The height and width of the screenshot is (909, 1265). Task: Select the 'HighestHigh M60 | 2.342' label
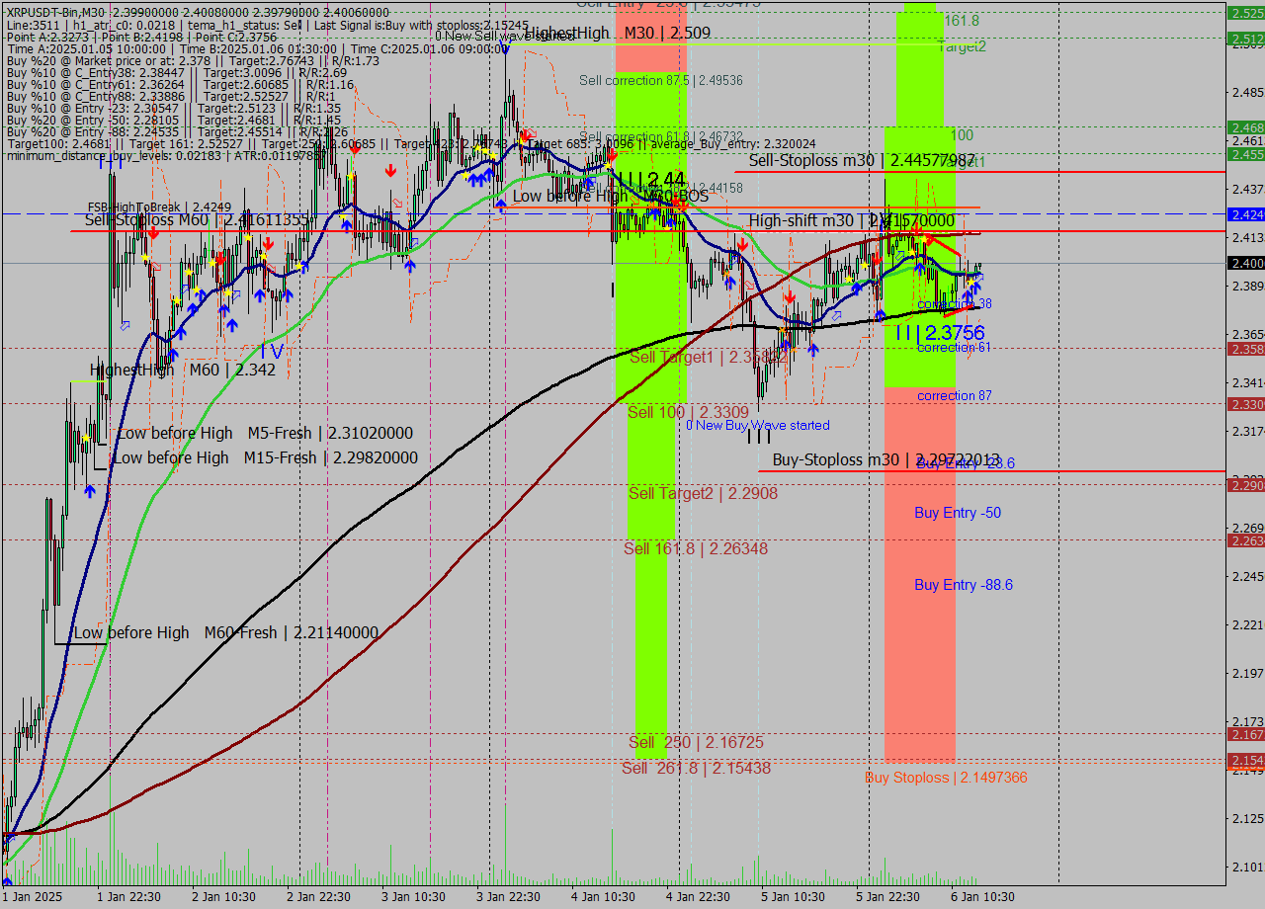point(183,370)
